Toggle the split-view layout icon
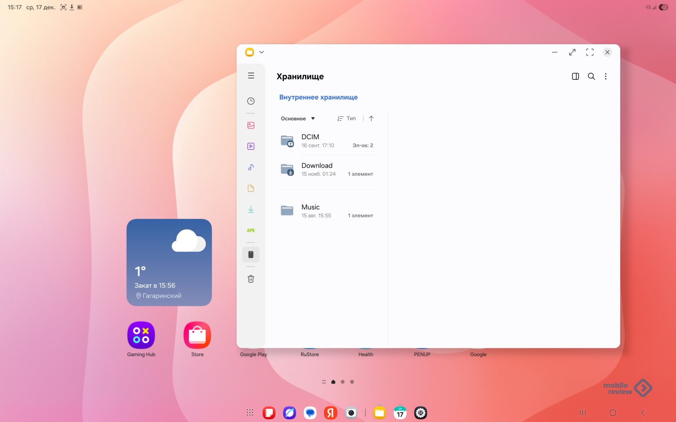Image resolution: width=676 pixels, height=422 pixels. coord(575,76)
